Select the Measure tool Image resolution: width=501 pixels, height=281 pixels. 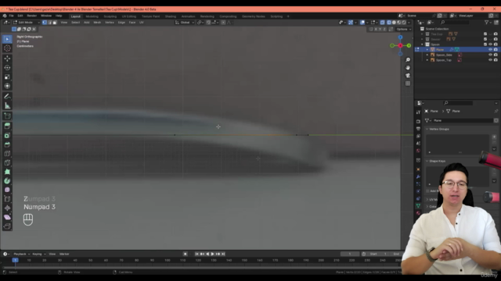[x=7, y=105]
